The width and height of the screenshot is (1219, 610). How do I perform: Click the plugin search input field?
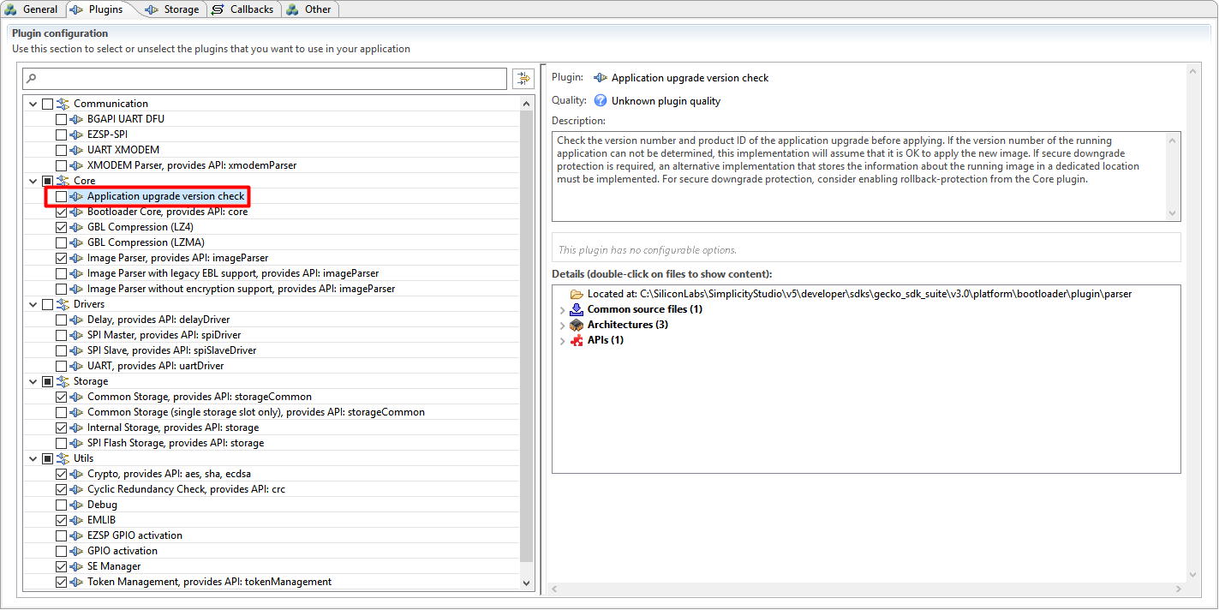click(x=265, y=79)
